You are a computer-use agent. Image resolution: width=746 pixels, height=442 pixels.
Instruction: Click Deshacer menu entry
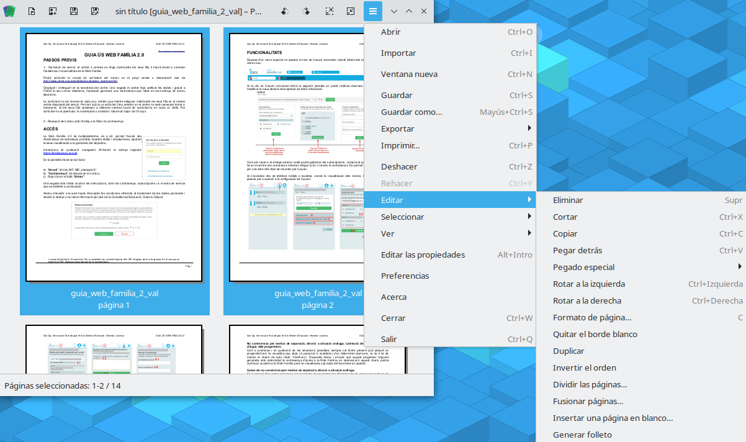pos(450,166)
